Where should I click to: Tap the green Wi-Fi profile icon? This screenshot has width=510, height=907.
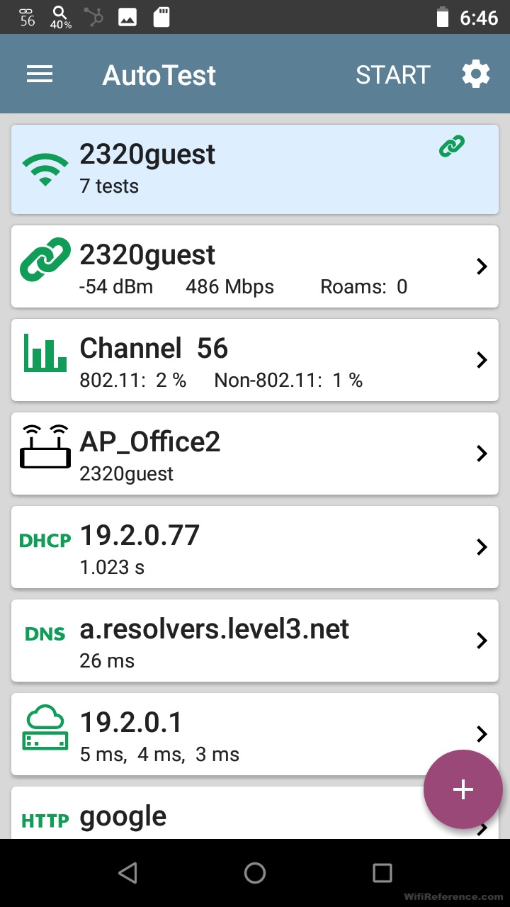(45, 170)
